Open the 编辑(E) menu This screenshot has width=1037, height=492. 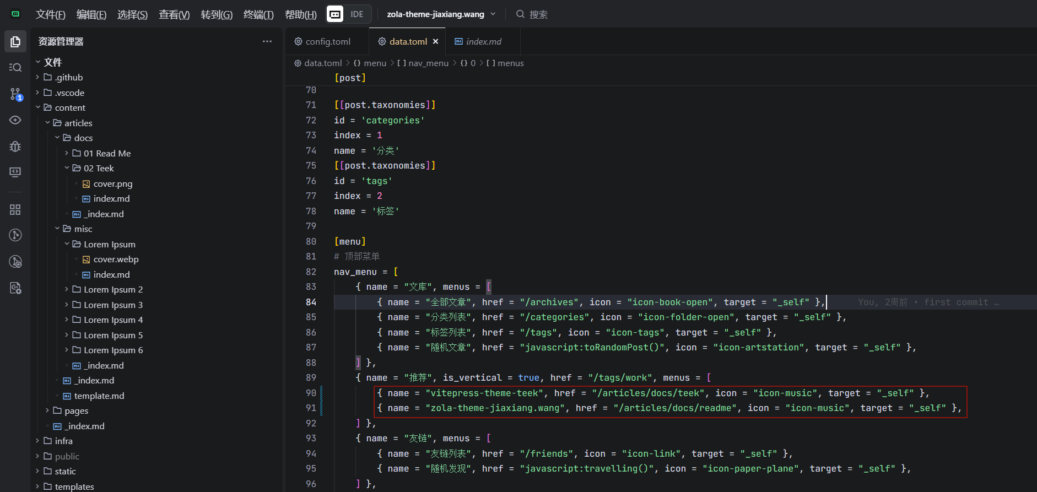[91, 14]
